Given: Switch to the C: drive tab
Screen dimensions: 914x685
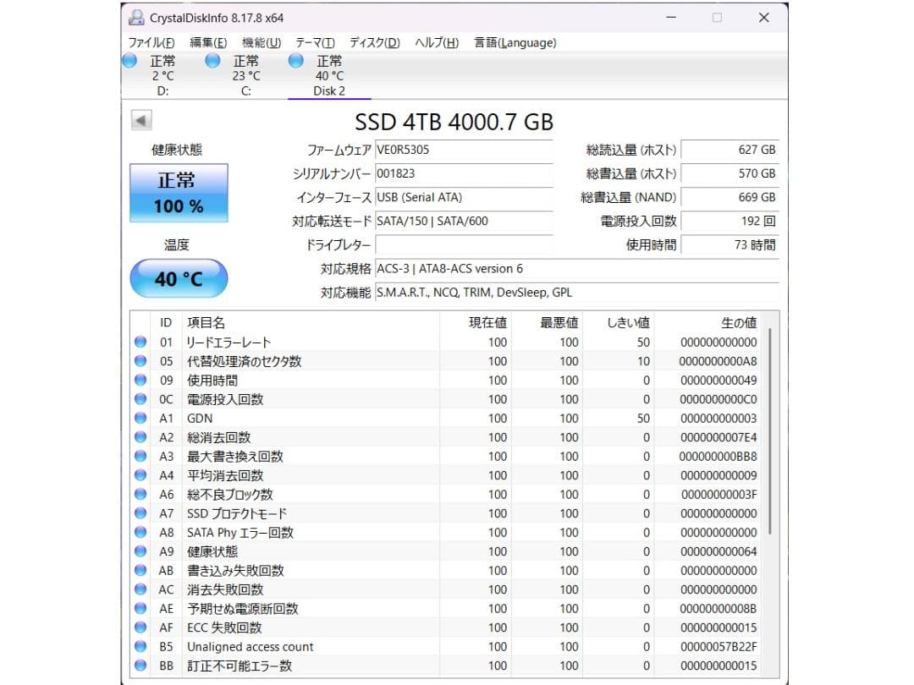Looking at the screenshot, I should (246, 76).
